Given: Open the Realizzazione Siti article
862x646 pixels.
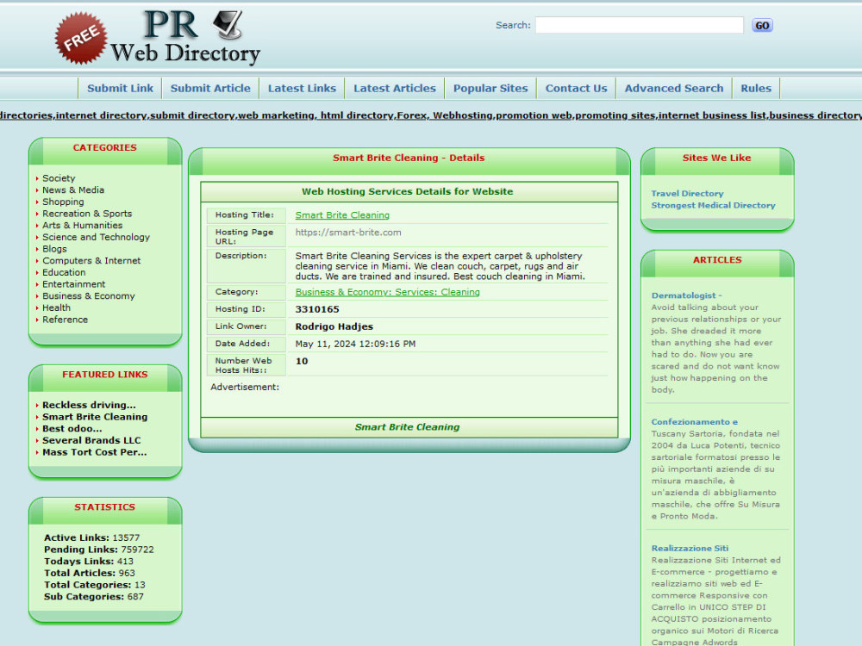Looking at the screenshot, I should 690,548.
